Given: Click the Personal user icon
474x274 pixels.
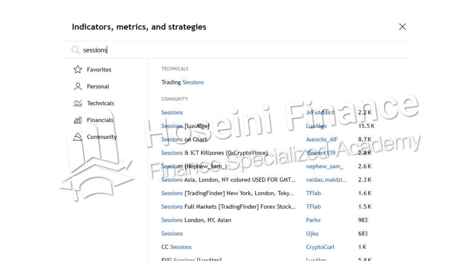Looking at the screenshot, I should pos(78,87).
